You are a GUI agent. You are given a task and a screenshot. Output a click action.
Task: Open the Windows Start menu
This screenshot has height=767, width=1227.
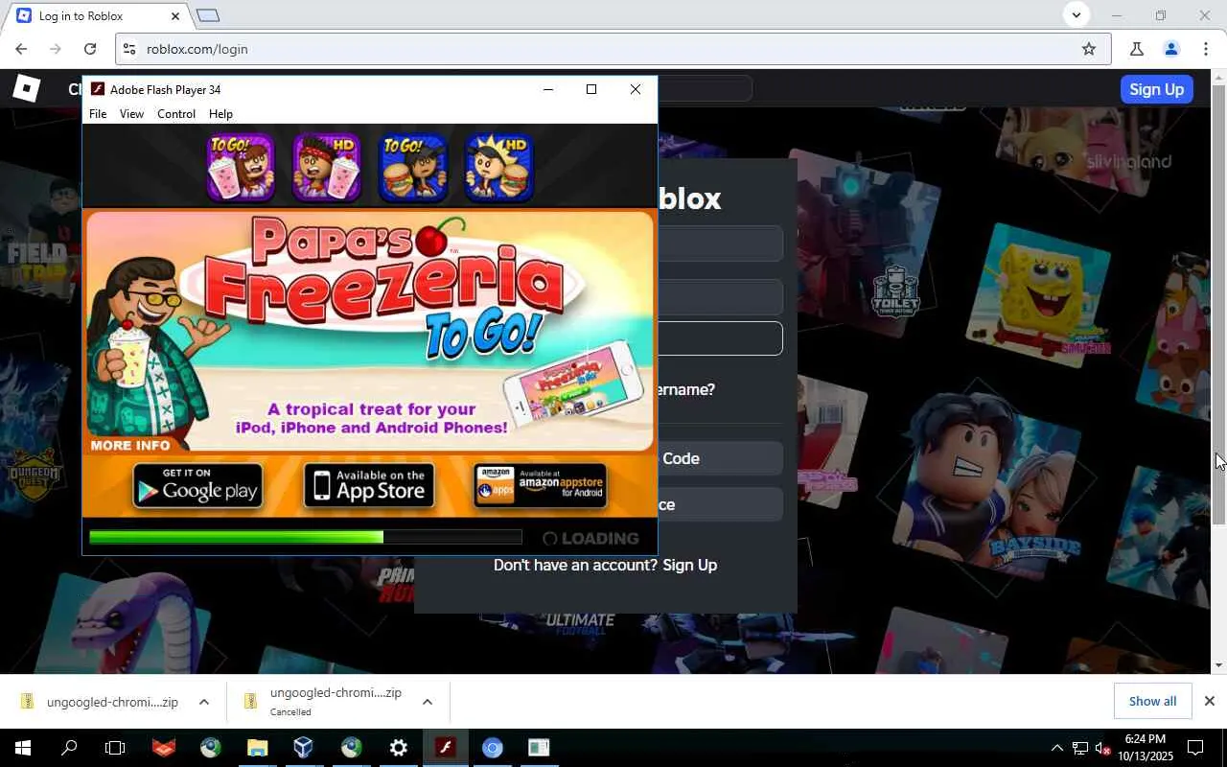point(23,748)
